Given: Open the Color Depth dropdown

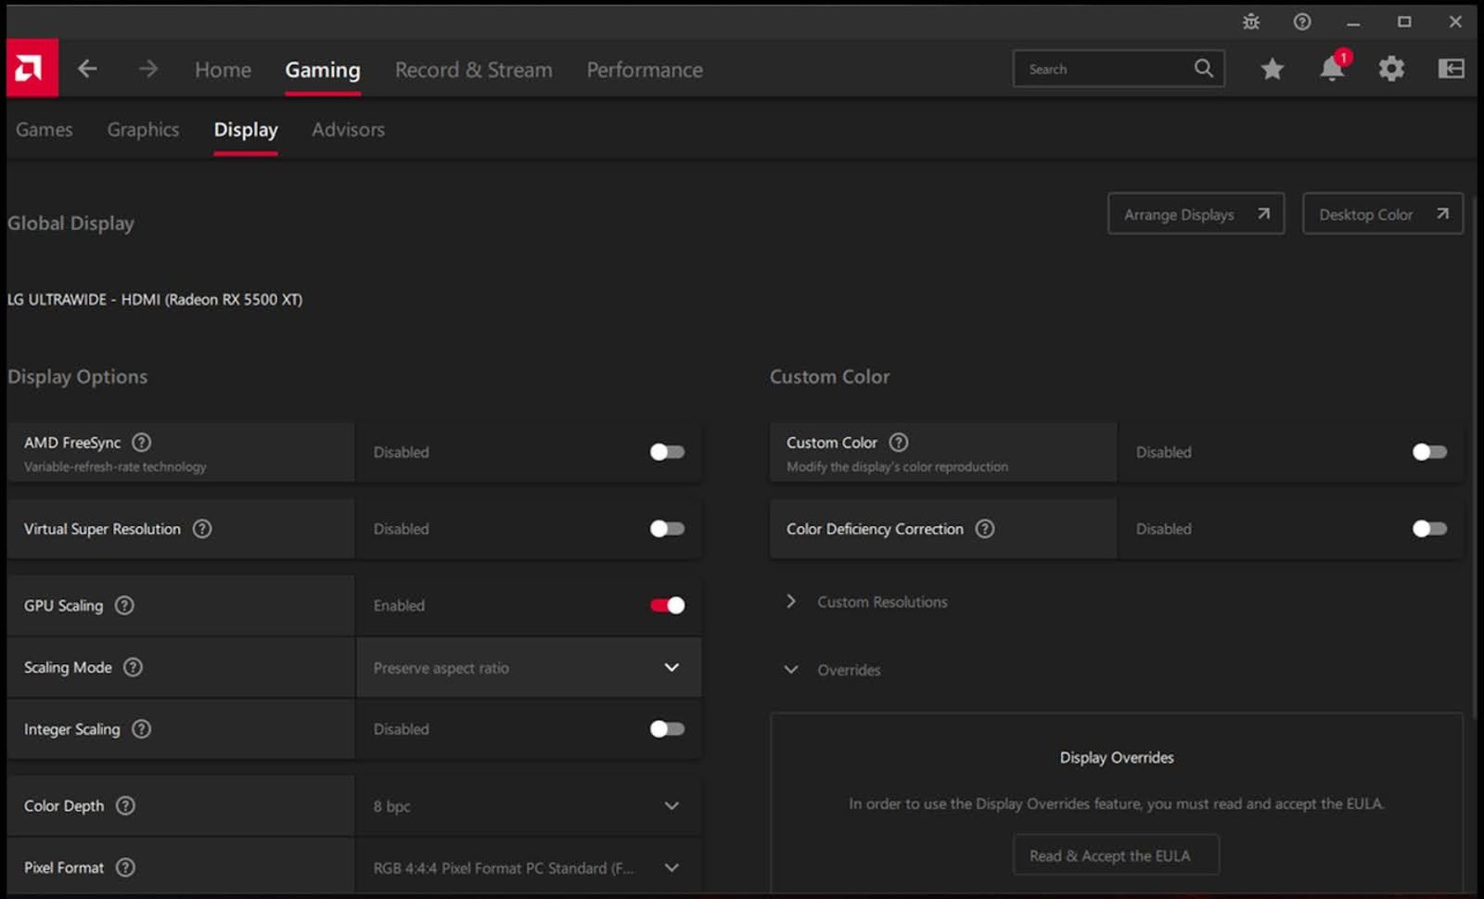Looking at the screenshot, I should point(671,806).
